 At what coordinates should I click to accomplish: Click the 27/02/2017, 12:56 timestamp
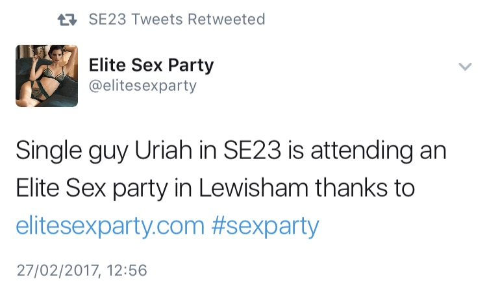(82, 269)
